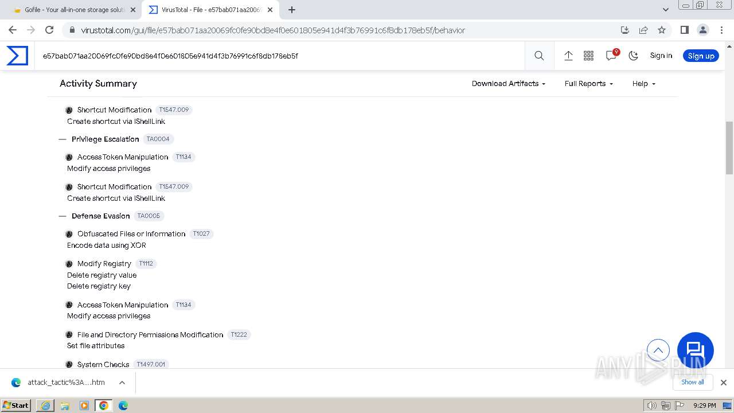Open Chrome taskbar icon
Viewport: 734px width, 413px height.
coord(104,406)
